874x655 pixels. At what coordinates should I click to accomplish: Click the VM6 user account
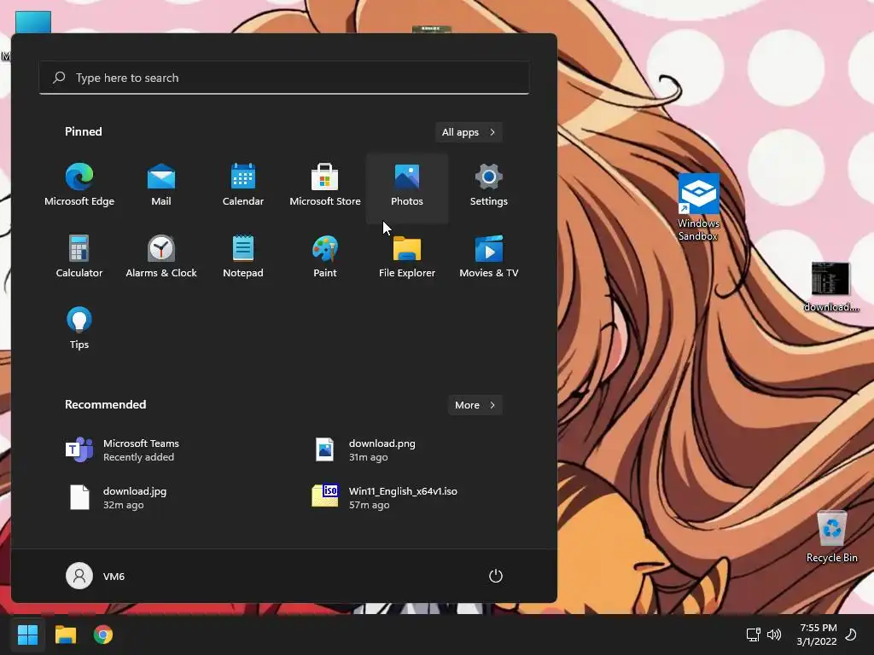pyautogui.click(x=96, y=576)
